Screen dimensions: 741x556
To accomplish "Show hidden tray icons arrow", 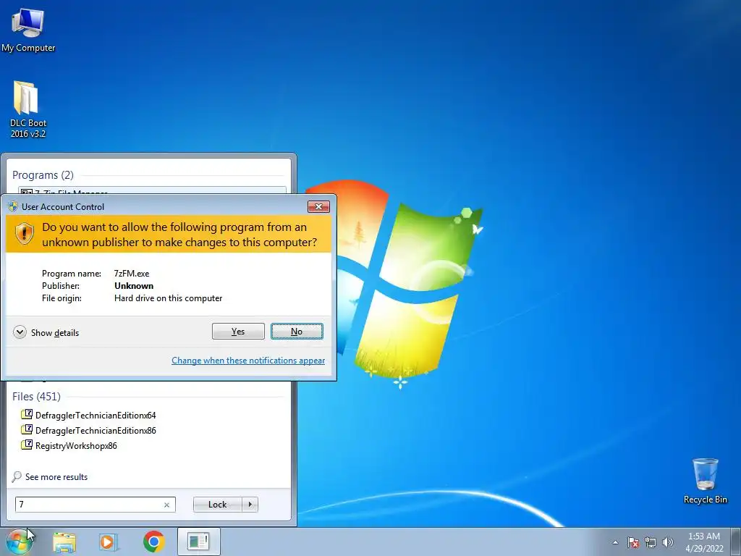I will (x=615, y=542).
